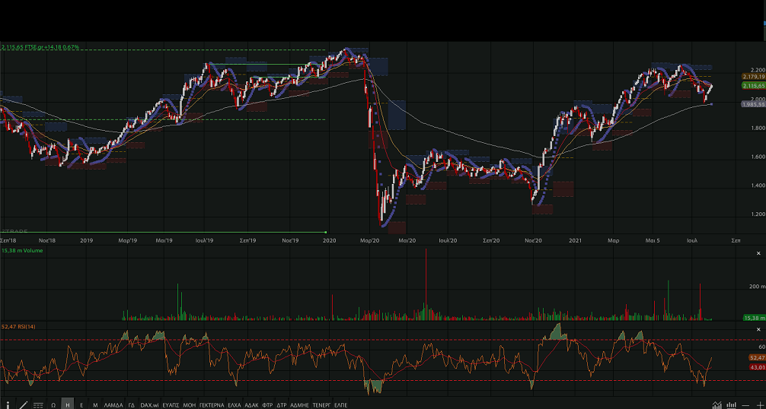Open the indicators bar-chart icon
The image size is (766, 409).
[x=732, y=404]
